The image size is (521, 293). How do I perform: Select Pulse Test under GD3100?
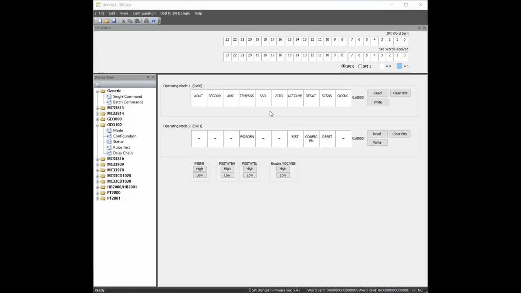pos(121,147)
